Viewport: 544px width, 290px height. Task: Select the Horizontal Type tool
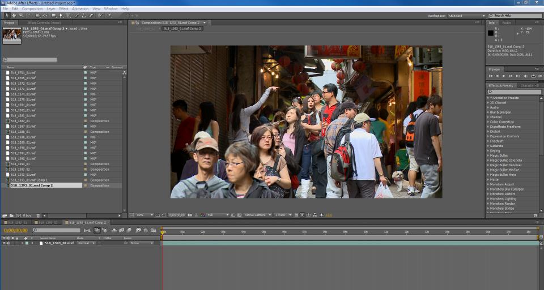(x=69, y=15)
